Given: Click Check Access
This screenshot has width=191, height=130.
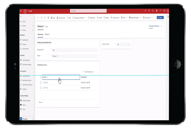Looking at the screenshot, I should point(115,18).
